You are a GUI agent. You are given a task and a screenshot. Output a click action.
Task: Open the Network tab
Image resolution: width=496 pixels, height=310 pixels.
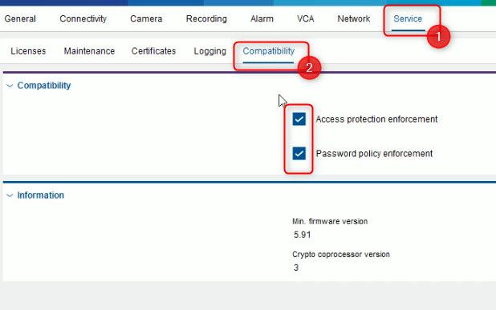(354, 19)
